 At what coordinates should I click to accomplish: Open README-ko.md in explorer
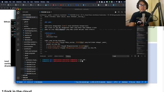pyautogui.click(x=31, y=74)
